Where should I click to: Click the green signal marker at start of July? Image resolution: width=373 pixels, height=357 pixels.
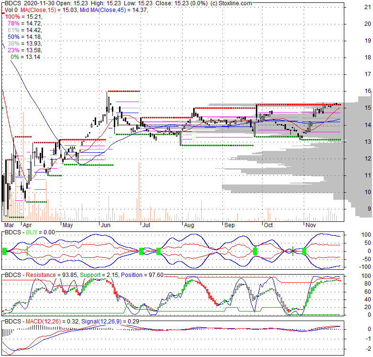141,251
